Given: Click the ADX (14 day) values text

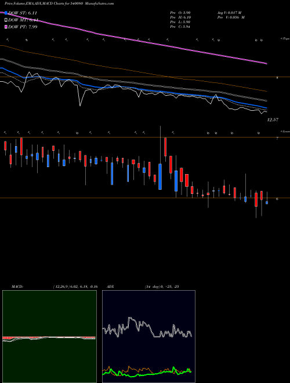Looking at the screenshot, I should pos(162,287).
